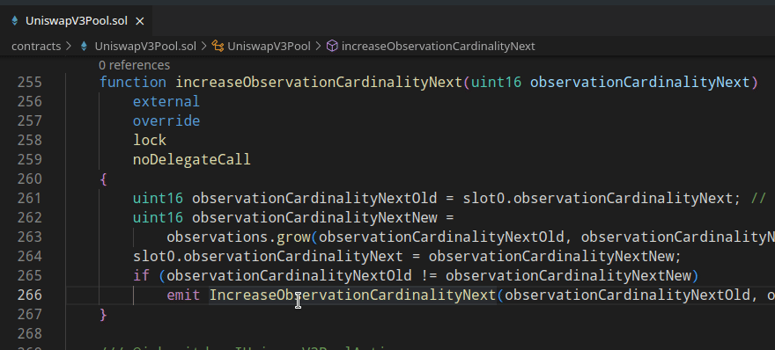Open the increaseObservationCardinalityNext breadcrumb
Viewport: 775px width, 350px height.
tap(438, 47)
